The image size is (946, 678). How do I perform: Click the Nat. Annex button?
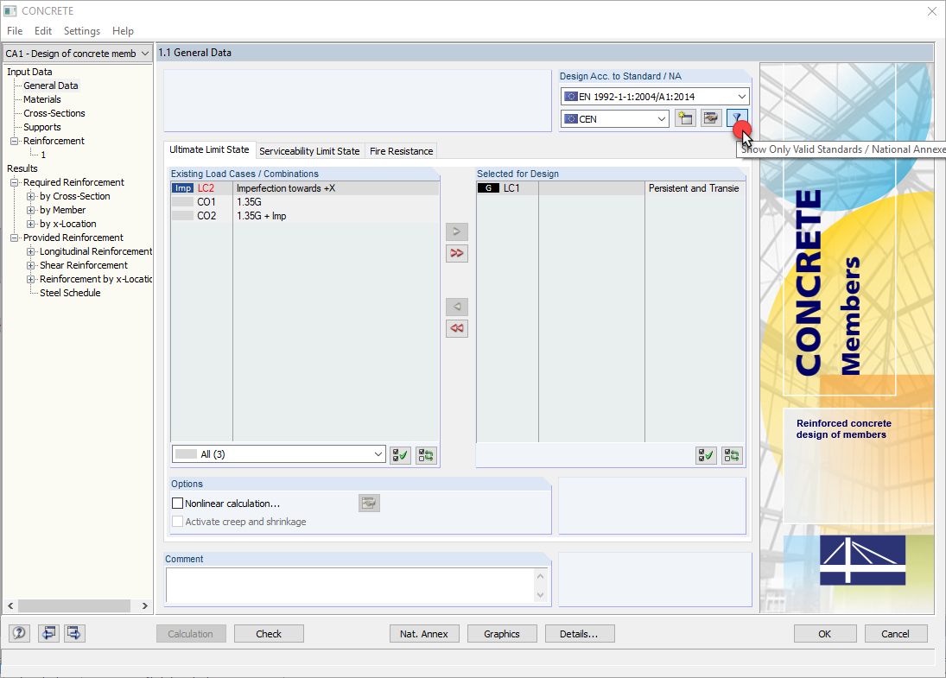click(x=424, y=633)
